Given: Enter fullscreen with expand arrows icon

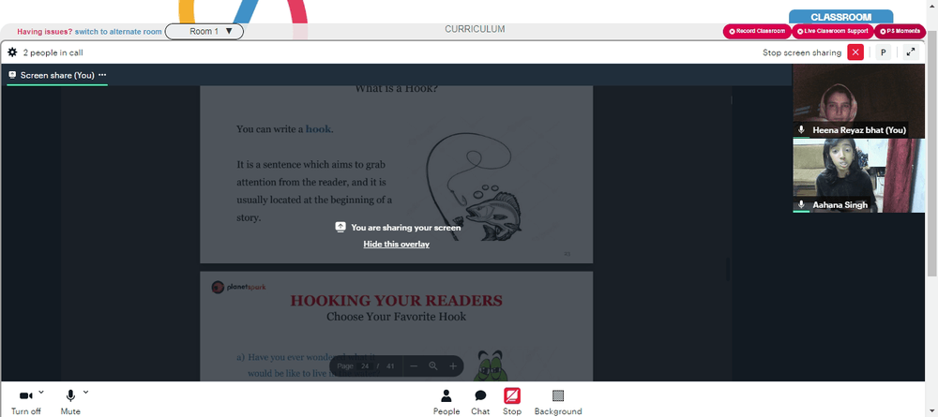Looking at the screenshot, I should coord(911,52).
